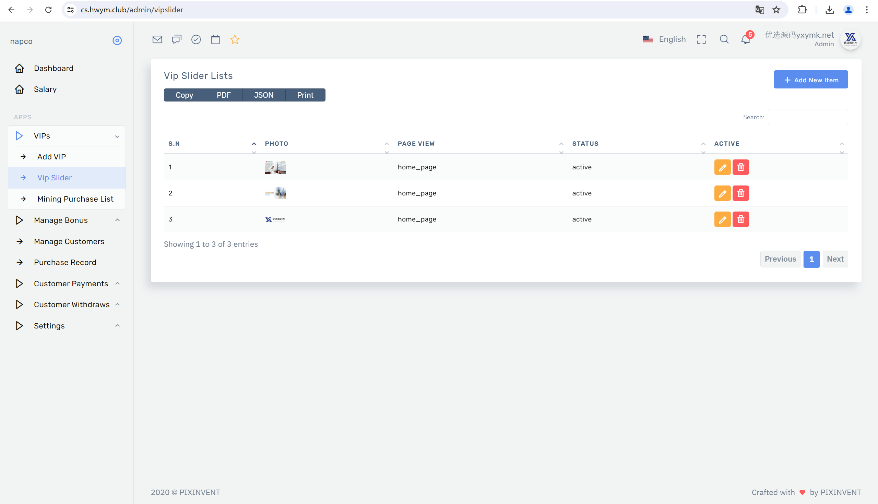Open Add VIP submenu item
Viewport: 878px width, 504px height.
[67, 157]
